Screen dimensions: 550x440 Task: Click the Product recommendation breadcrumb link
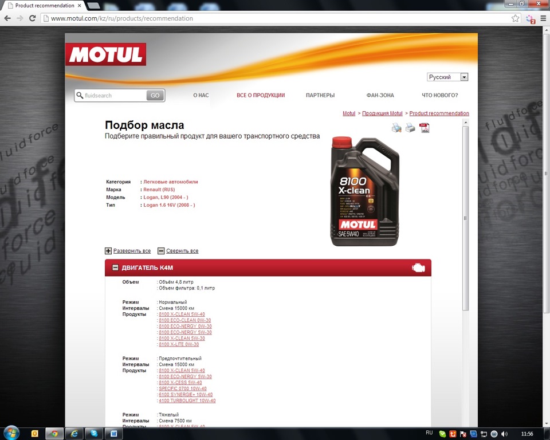click(439, 113)
